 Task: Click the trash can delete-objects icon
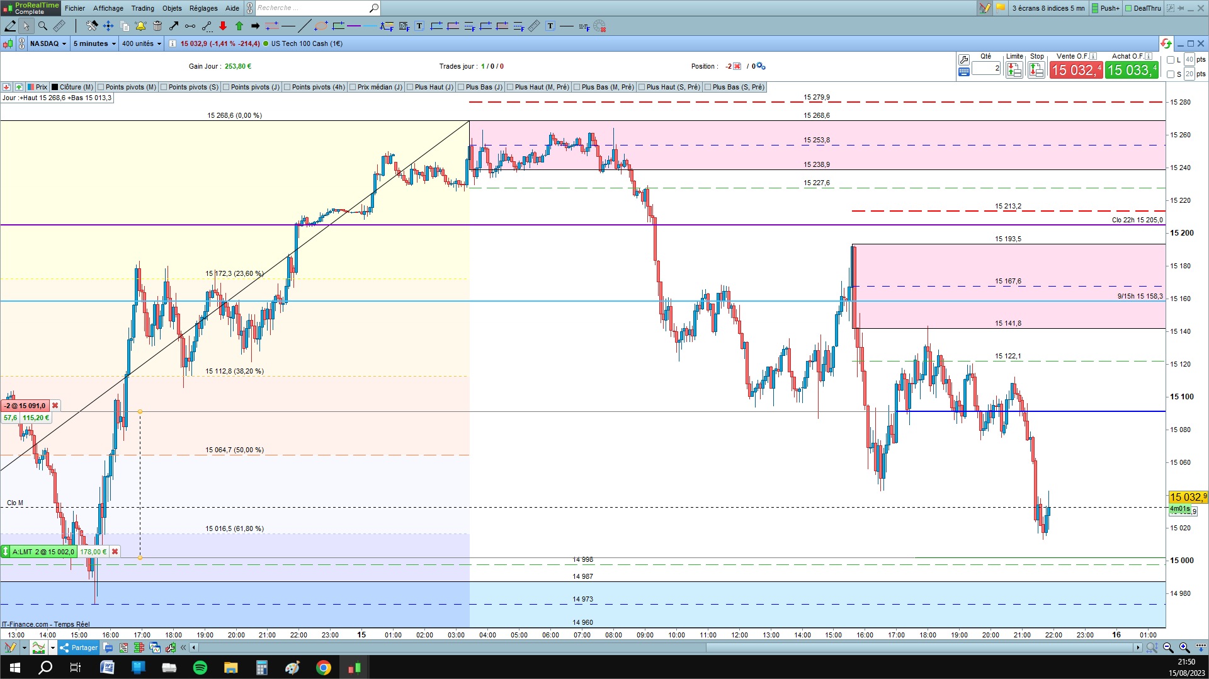tap(157, 26)
